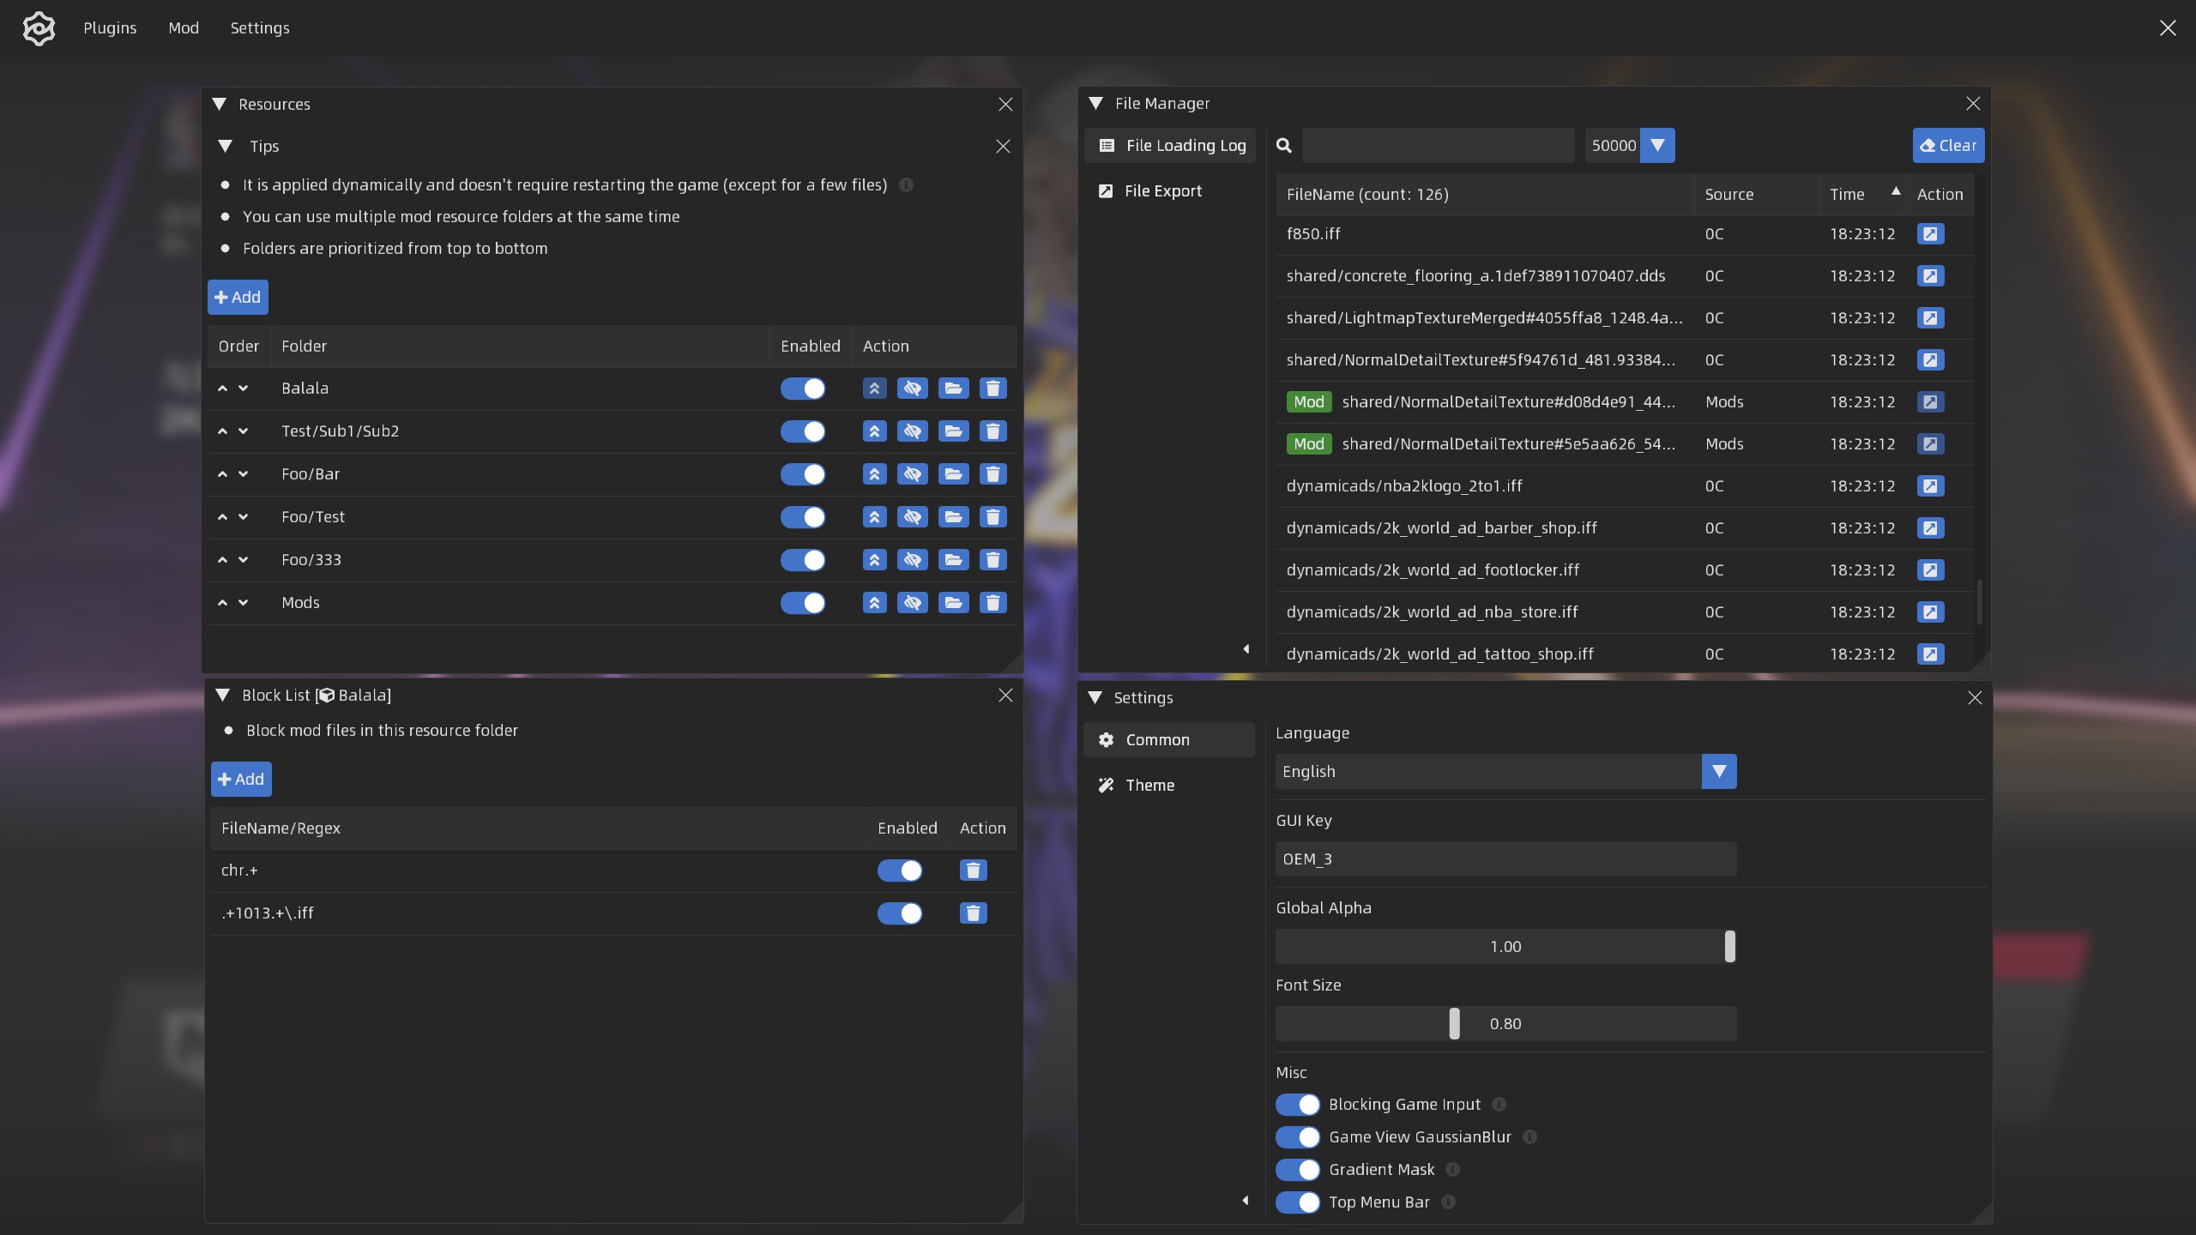Delete the chr.+ block rule
The image size is (2196, 1235).
point(973,871)
